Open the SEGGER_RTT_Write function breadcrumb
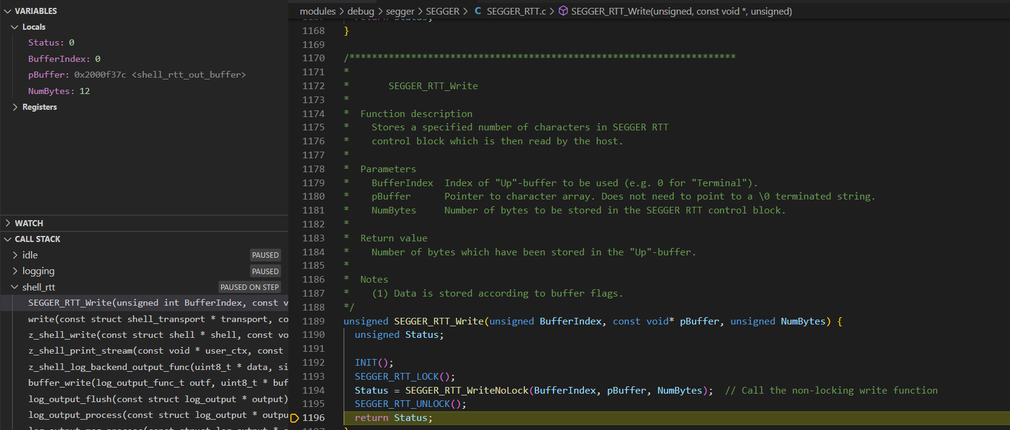 [x=681, y=11]
